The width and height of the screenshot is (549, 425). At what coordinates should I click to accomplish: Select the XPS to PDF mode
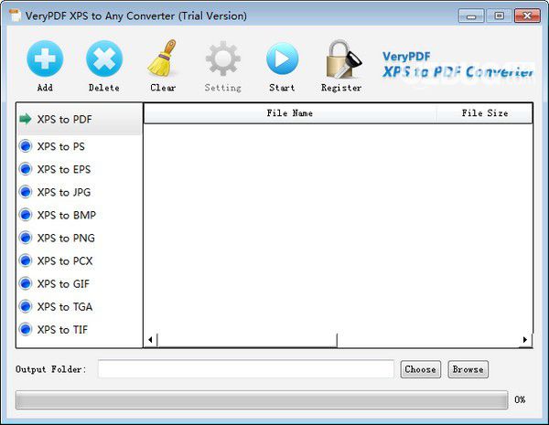click(79, 120)
